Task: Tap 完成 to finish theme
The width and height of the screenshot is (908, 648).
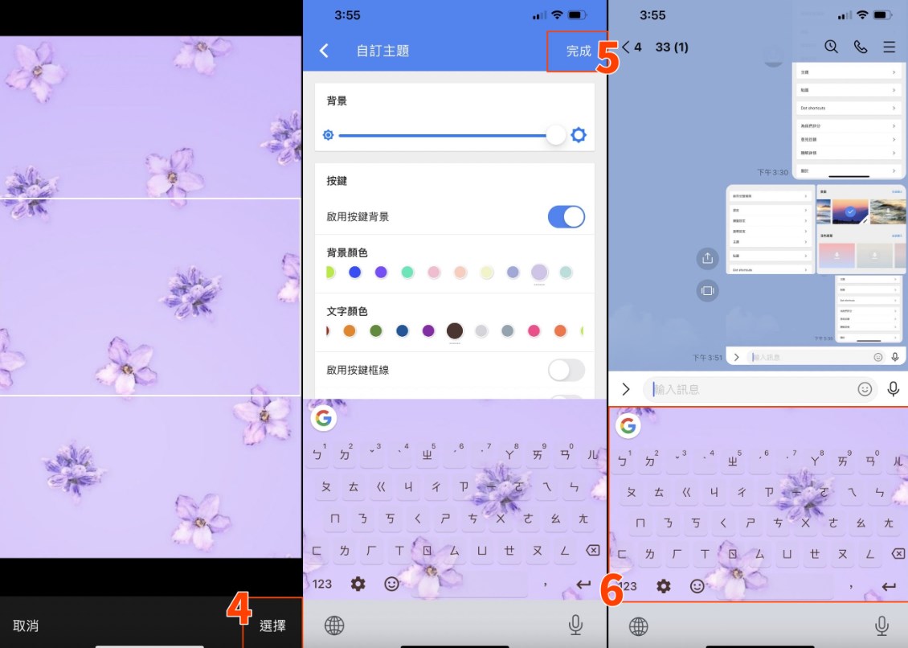Action: 578,51
